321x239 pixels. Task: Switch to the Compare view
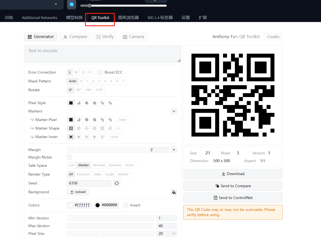point(75,37)
